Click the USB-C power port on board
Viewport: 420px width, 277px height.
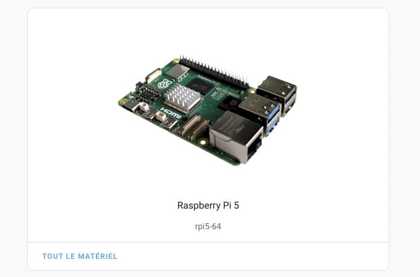130,105
